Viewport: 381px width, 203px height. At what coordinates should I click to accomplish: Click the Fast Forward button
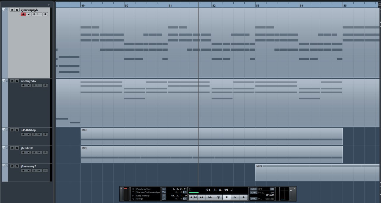210,197
